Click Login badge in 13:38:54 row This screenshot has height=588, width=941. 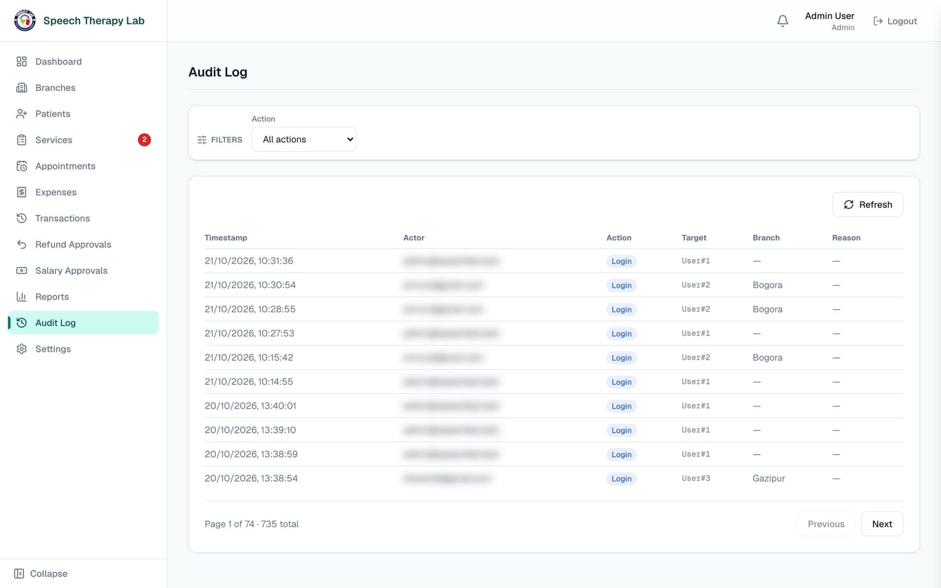point(622,479)
